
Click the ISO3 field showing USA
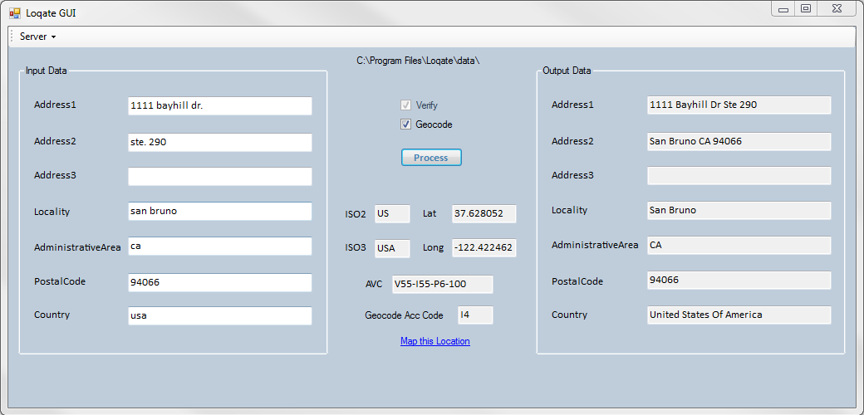coord(392,248)
